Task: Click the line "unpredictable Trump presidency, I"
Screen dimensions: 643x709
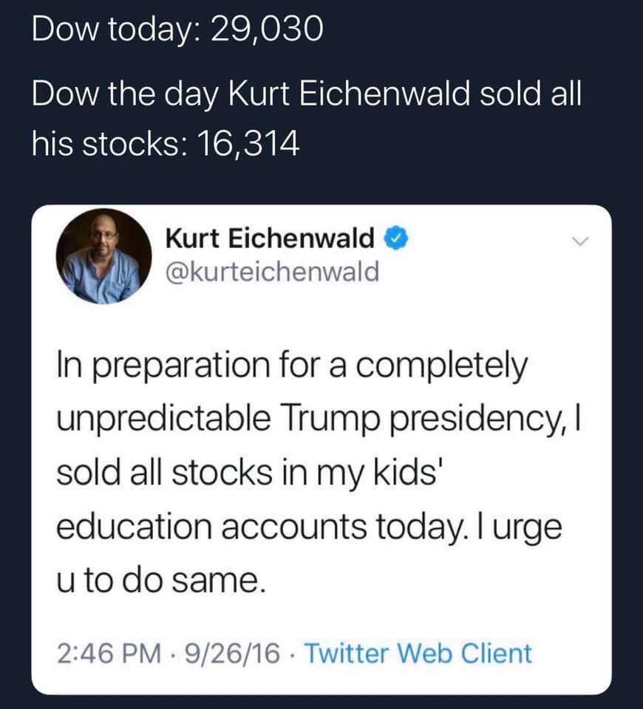Action: pos(318,420)
